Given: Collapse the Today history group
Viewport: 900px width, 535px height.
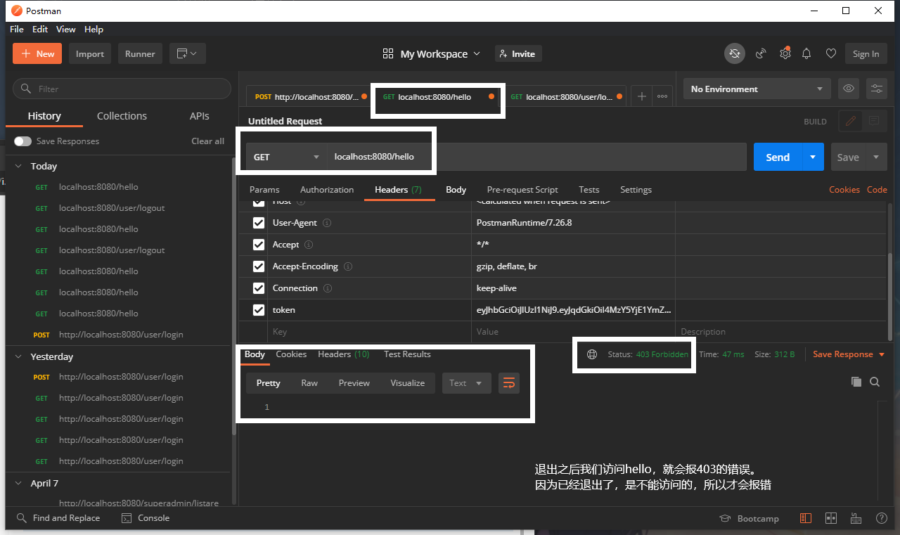Looking at the screenshot, I should pyautogui.click(x=18, y=167).
